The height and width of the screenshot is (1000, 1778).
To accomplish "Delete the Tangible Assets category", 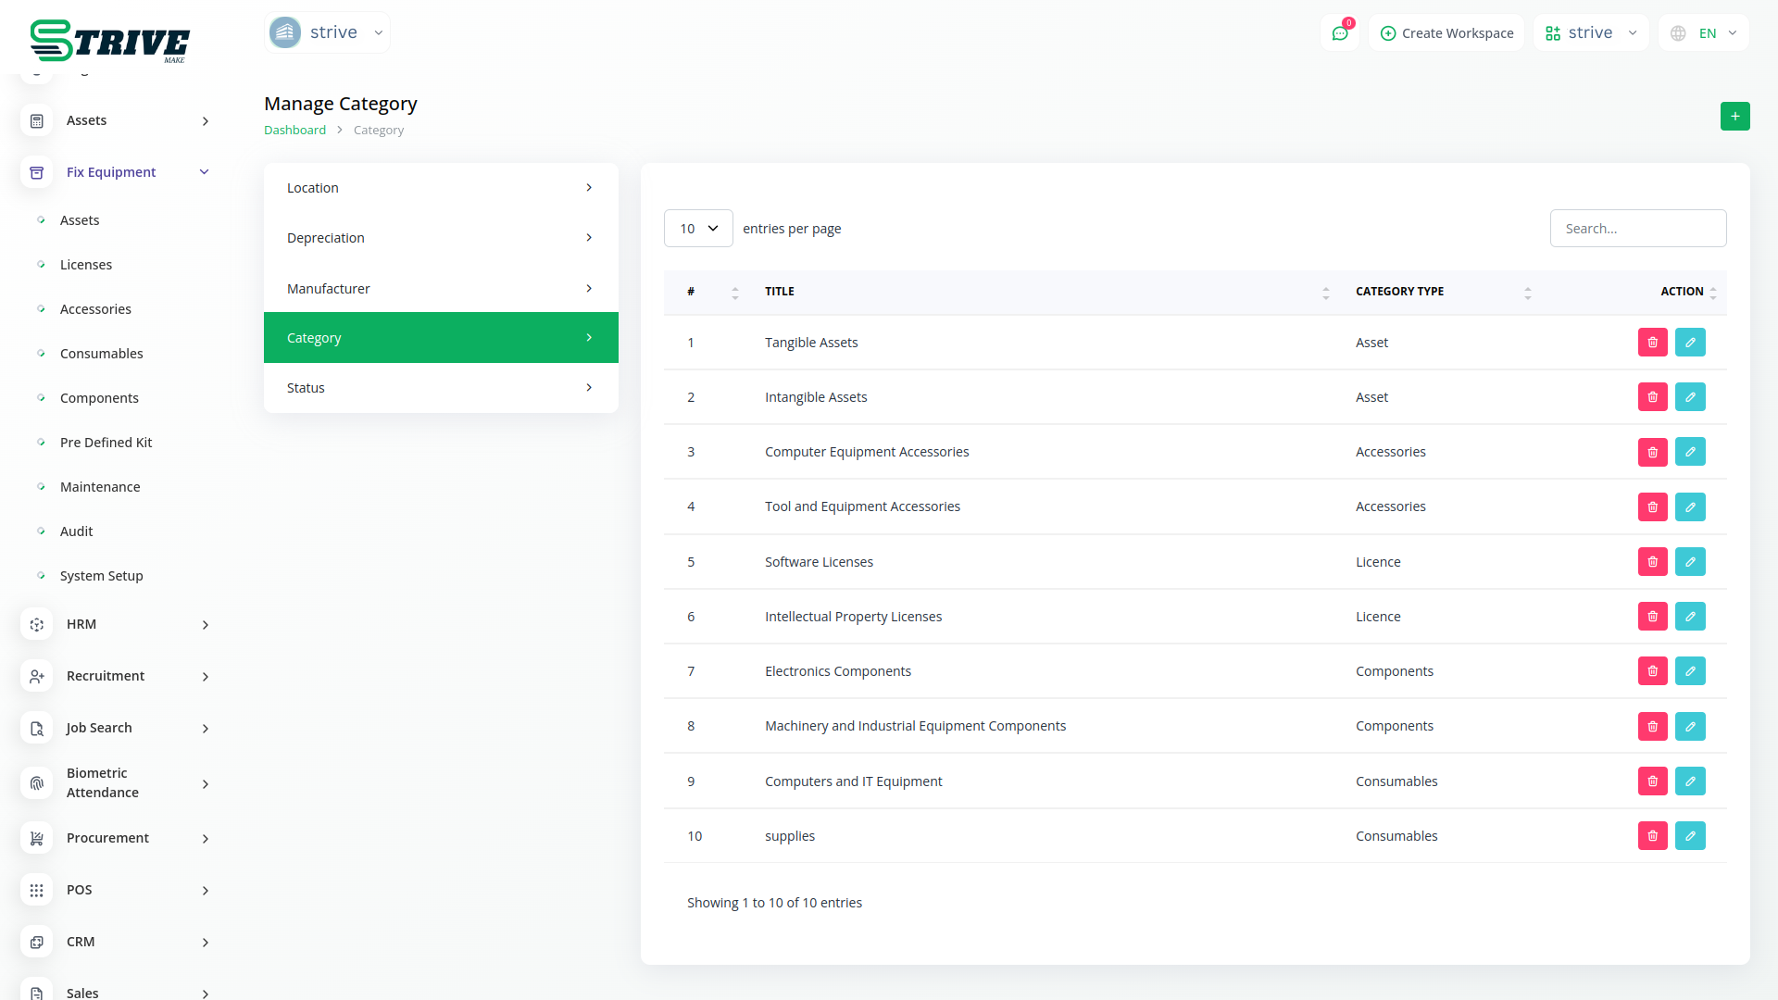I will pyautogui.click(x=1652, y=343).
